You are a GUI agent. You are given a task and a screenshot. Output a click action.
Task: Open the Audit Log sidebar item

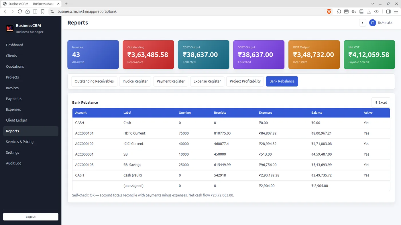tap(31, 163)
